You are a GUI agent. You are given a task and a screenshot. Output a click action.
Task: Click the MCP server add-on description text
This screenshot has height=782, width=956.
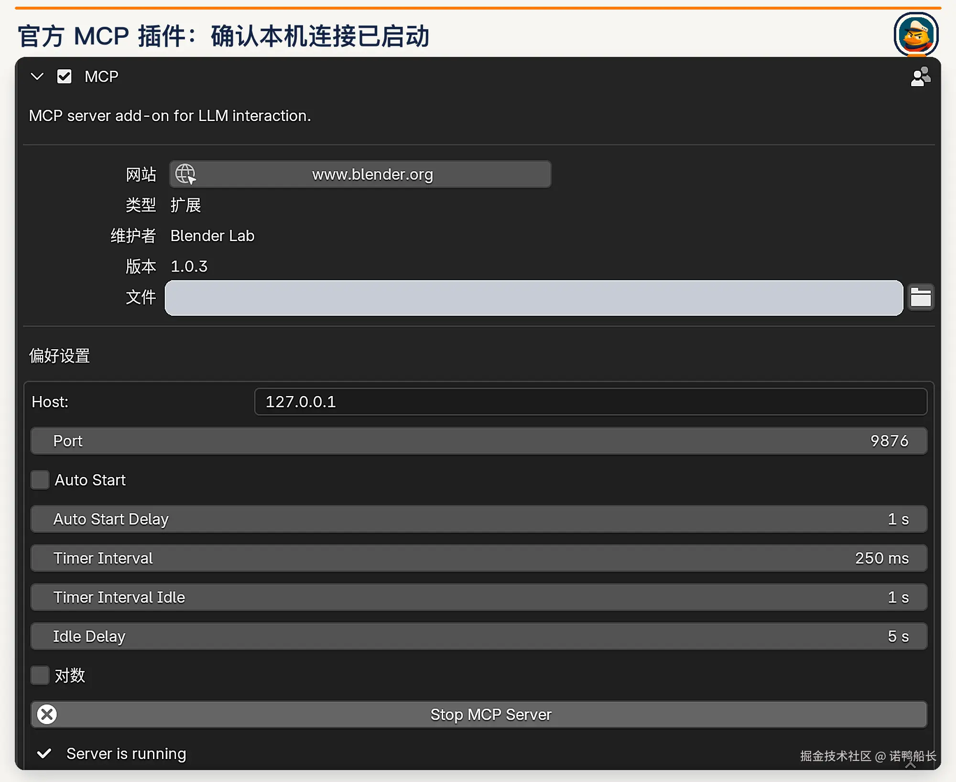tap(170, 116)
